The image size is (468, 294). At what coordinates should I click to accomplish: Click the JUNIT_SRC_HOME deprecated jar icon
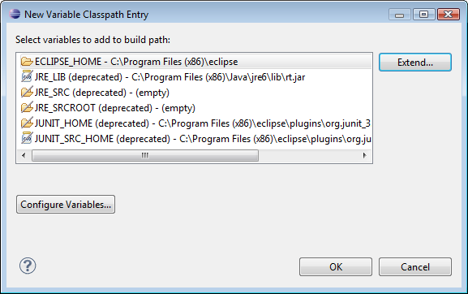(27, 138)
